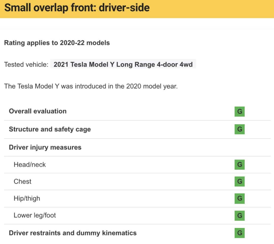Click the Overall evaluation G rating badge
Screen dimensions: 274x244
coord(239,111)
